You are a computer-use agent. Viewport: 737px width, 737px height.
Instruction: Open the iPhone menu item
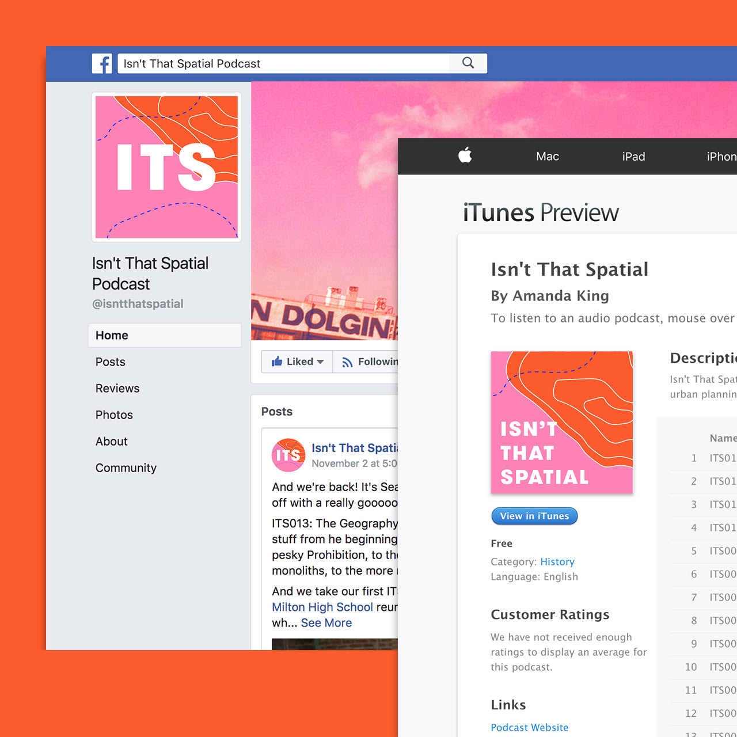point(721,157)
